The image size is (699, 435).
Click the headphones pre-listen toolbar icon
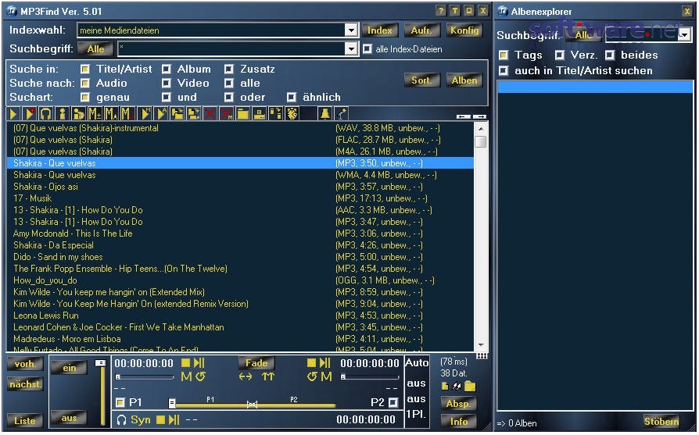(46, 114)
